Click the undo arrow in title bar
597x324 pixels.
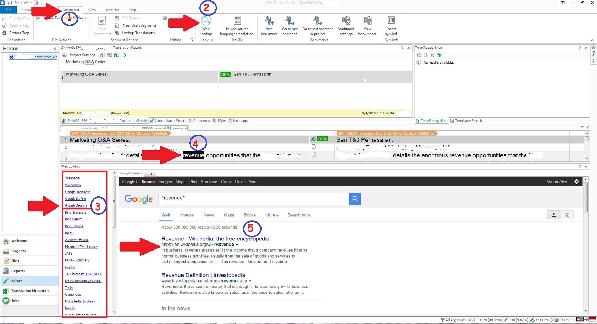click(x=16, y=3)
